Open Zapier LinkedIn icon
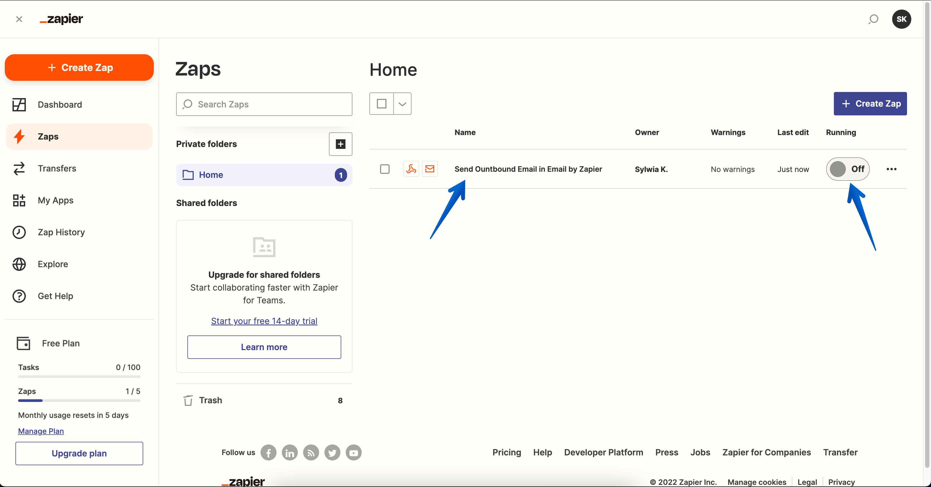The height and width of the screenshot is (487, 931). (x=290, y=453)
